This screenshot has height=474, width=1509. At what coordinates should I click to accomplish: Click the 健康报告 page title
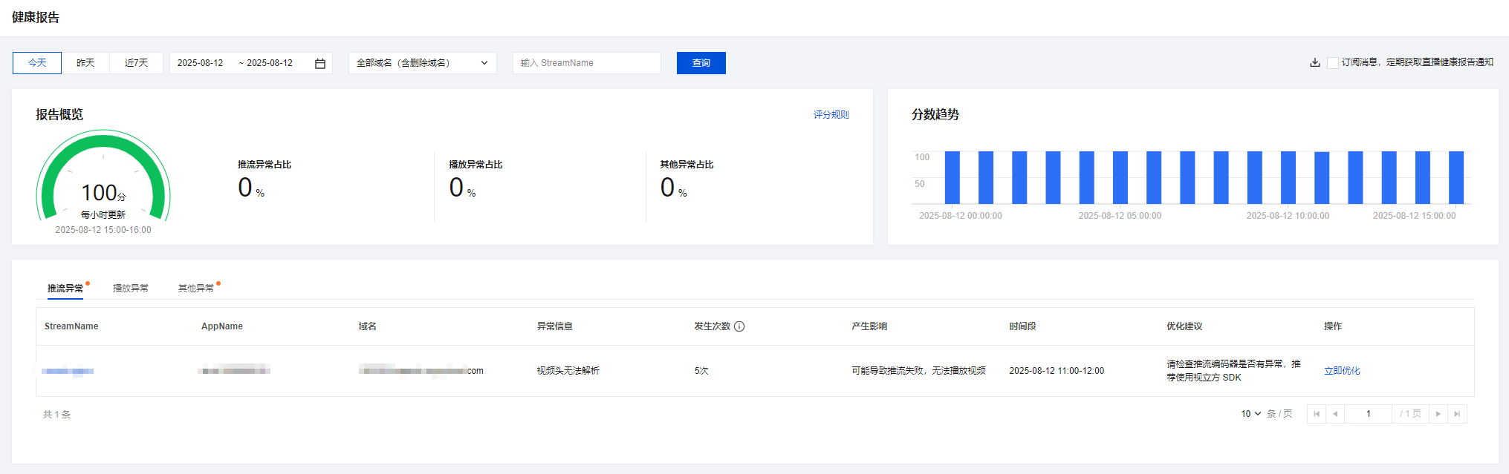coord(36,17)
